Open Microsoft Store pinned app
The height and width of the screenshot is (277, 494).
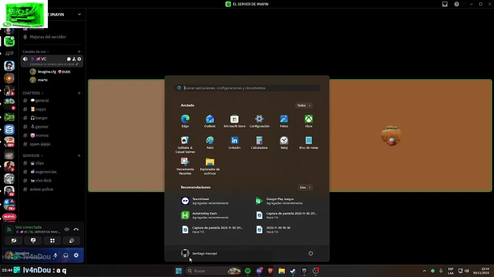click(x=235, y=121)
